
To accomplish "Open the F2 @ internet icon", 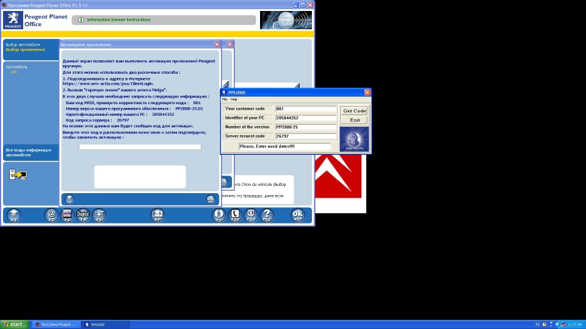I will [51, 215].
